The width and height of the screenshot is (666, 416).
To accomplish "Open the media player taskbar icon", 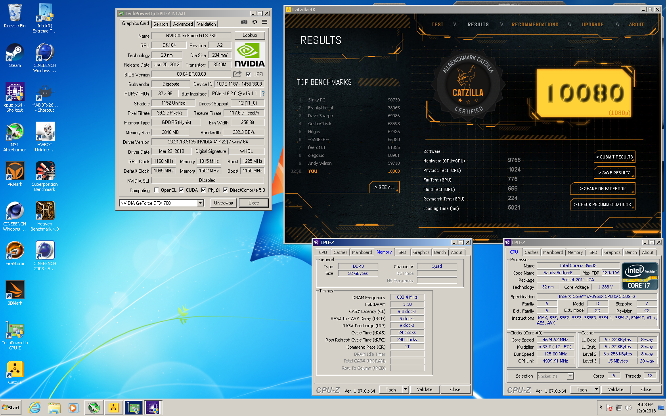I will [73, 407].
